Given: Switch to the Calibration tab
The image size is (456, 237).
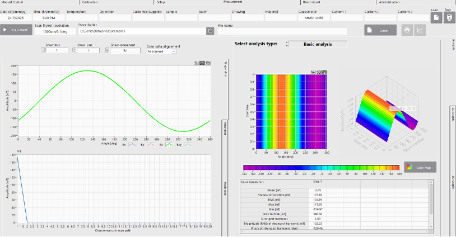Looking at the screenshot, I should (90, 2).
